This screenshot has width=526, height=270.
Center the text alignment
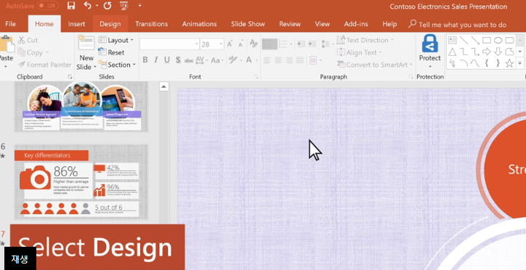pos(278,61)
